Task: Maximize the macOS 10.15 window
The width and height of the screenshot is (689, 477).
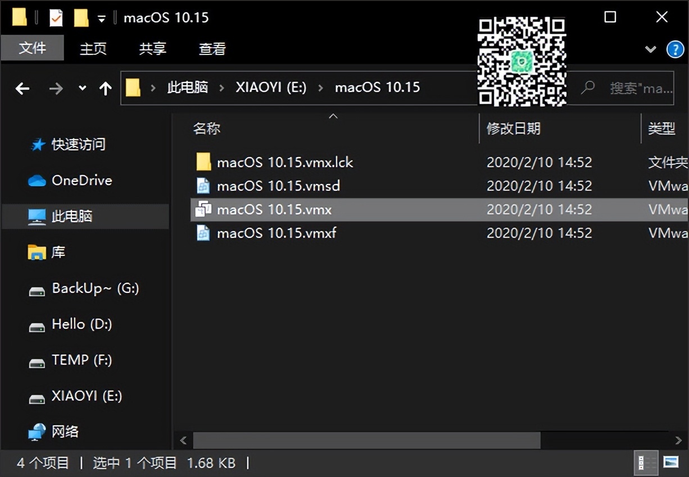Action: click(610, 17)
